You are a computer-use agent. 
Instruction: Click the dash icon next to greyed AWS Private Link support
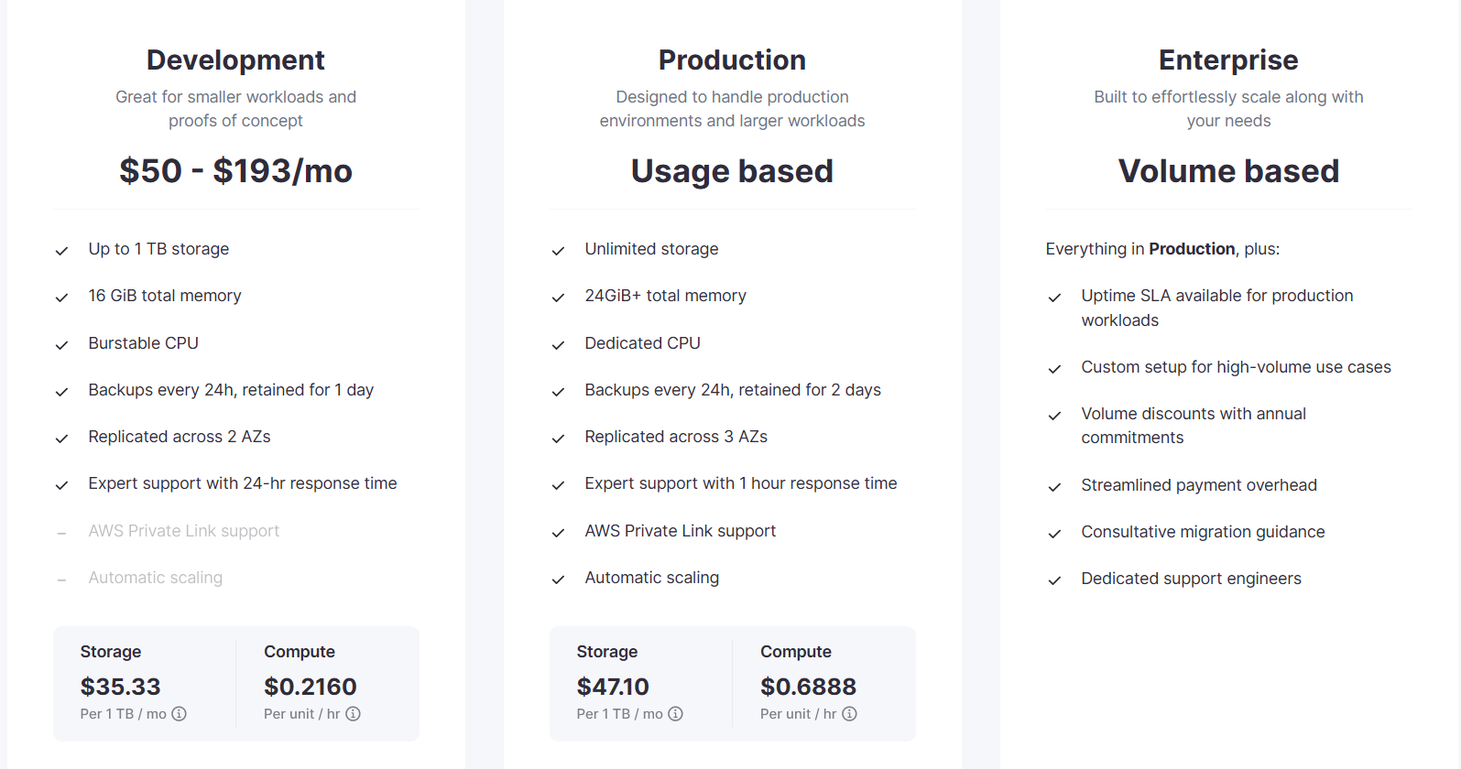pyautogui.click(x=61, y=533)
